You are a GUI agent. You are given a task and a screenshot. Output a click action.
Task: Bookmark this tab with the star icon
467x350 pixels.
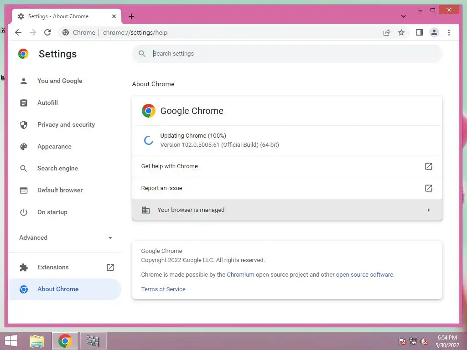[401, 32]
